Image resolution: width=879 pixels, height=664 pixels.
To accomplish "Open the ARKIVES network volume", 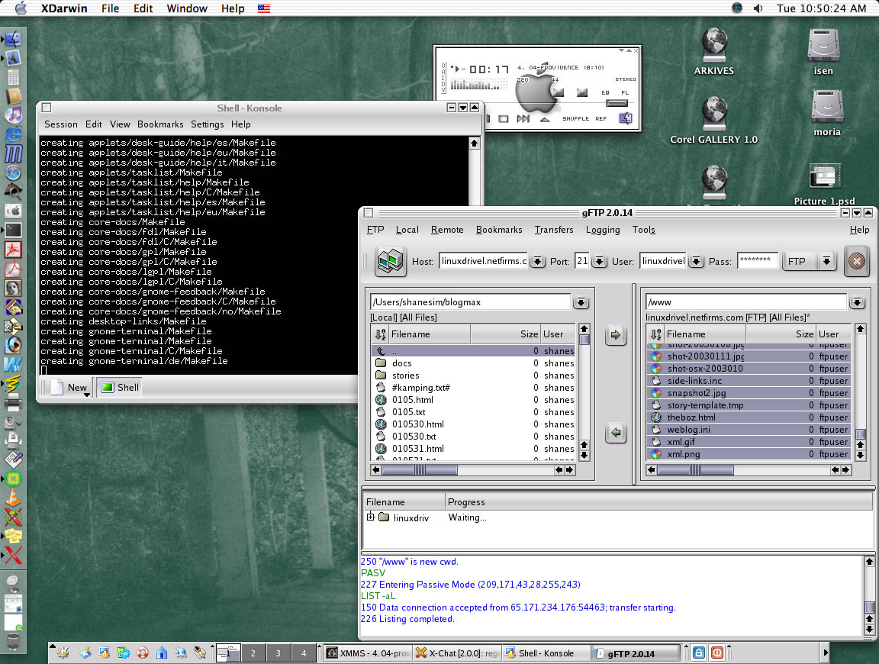I will 713,52.
